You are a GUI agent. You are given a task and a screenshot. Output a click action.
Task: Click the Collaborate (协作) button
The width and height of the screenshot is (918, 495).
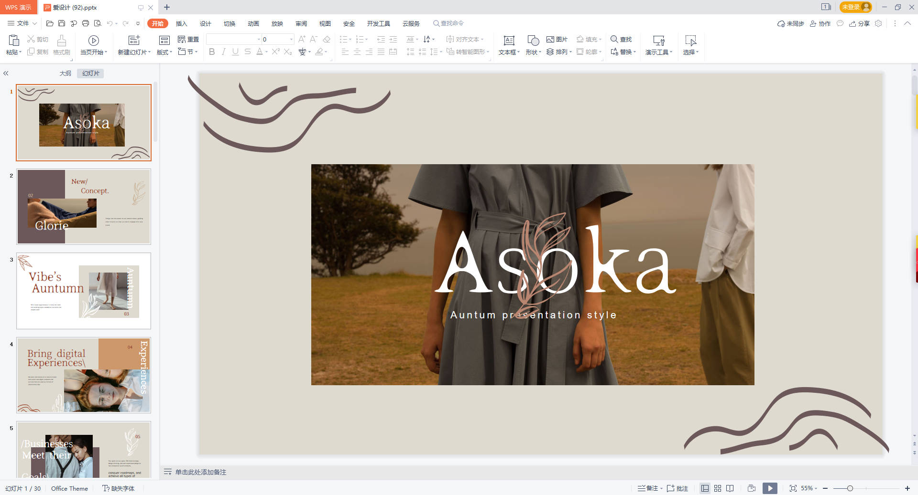[820, 23]
